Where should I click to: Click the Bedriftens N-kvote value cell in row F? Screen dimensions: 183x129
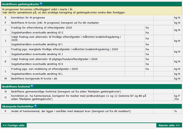163,22
